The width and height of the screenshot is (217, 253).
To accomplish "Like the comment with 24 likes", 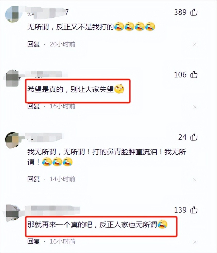I will [x=194, y=137].
